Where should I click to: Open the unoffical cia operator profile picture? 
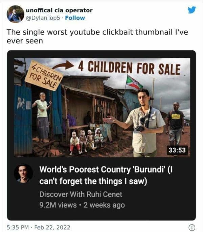tap(15, 14)
